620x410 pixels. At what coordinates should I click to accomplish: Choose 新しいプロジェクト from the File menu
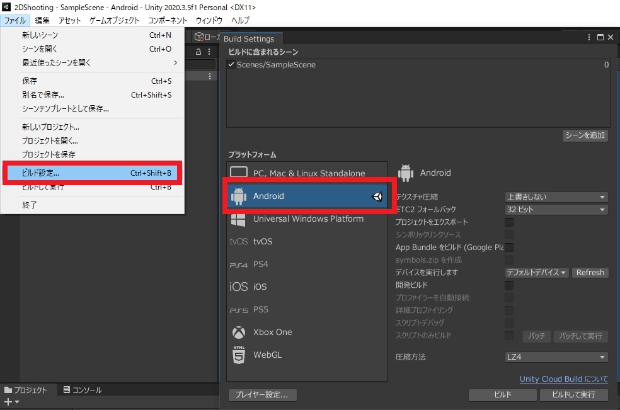(x=93, y=127)
